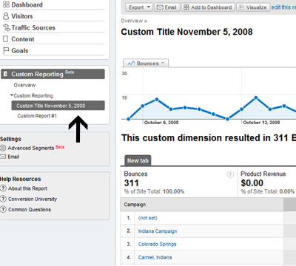Open the Dashboard section
This screenshot has height=266, width=296.
point(27,4)
